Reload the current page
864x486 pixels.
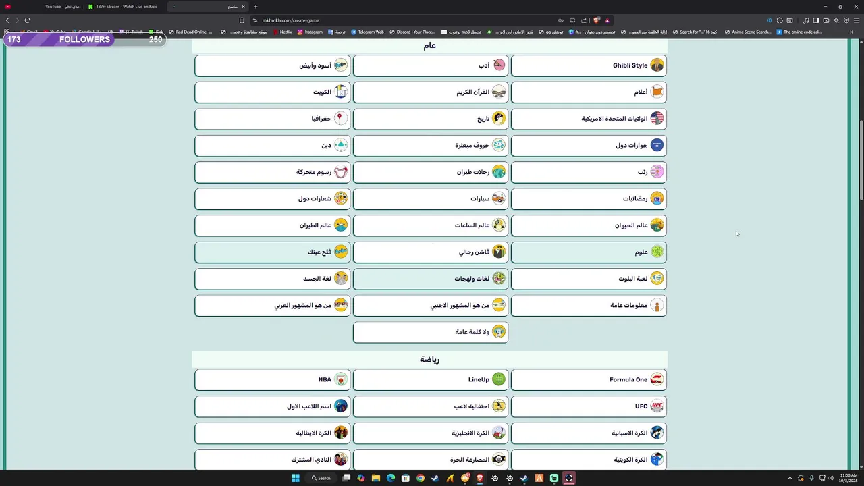[x=28, y=20]
